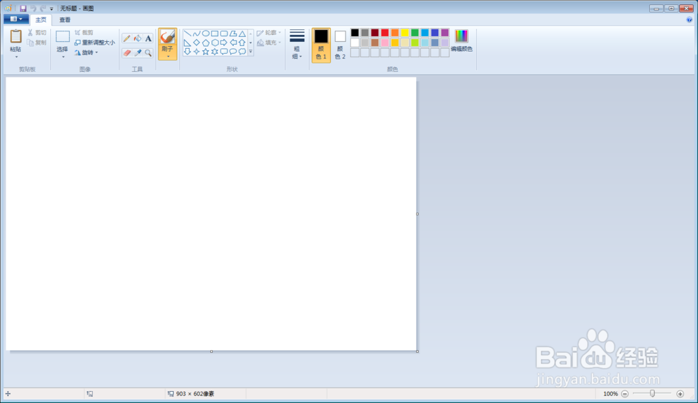This screenshot has height=403, width=698.
Task: Choose the Left arrow shape
Action: pos(233,43)
